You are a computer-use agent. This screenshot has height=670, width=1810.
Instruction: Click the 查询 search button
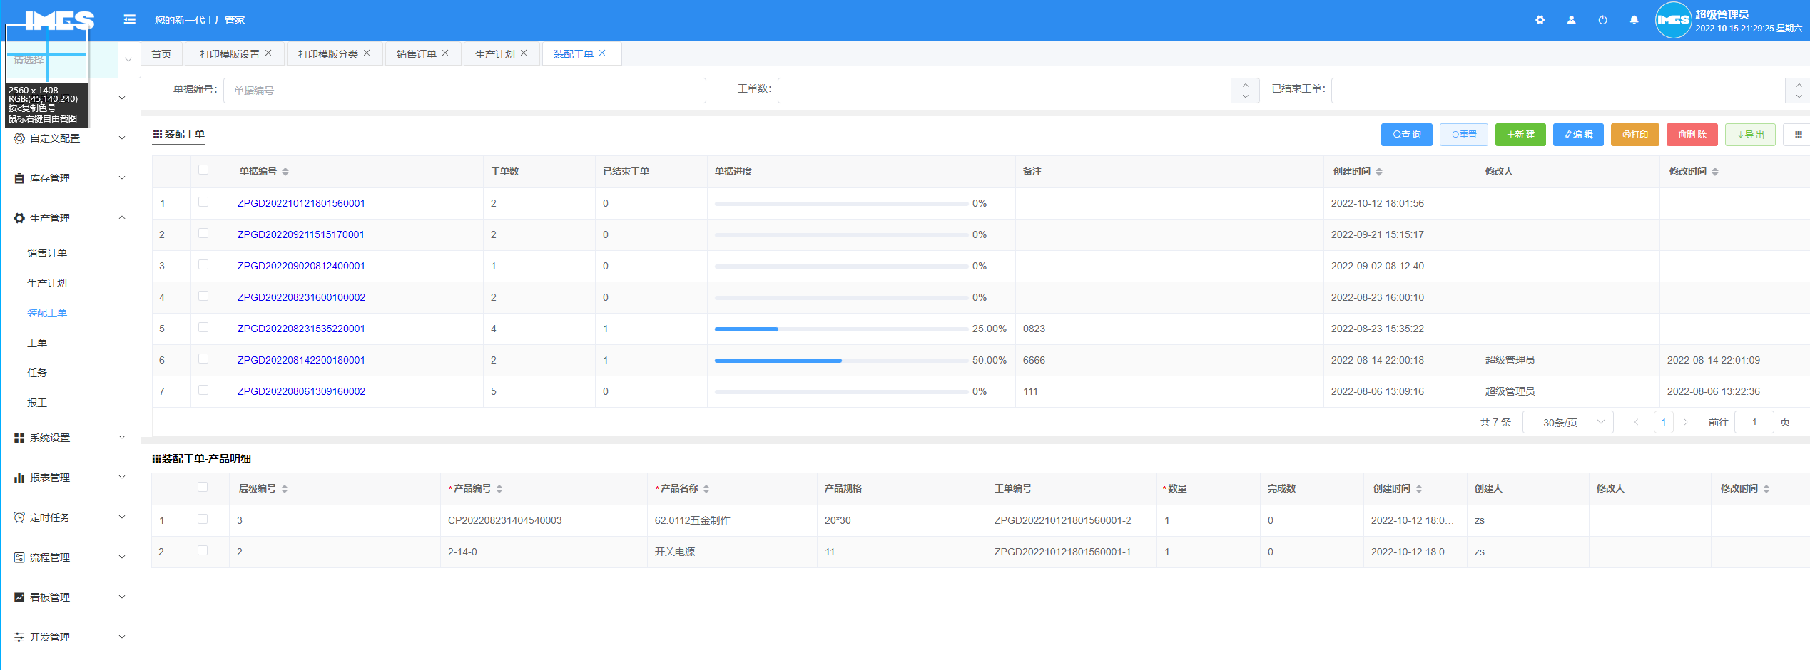[x=1406, y=134]
